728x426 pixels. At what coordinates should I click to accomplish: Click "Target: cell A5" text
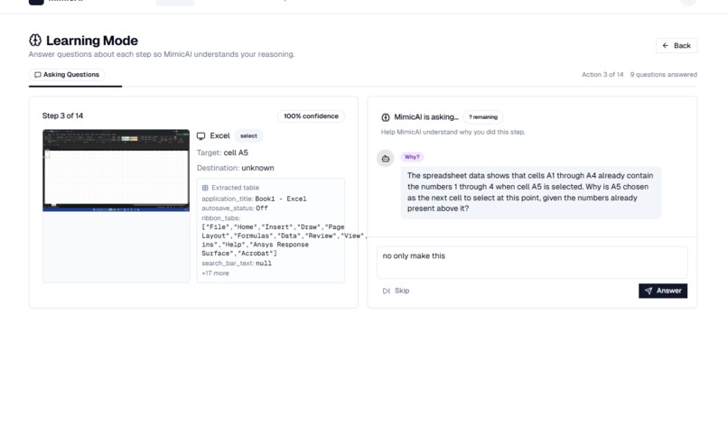pos(222,153)
